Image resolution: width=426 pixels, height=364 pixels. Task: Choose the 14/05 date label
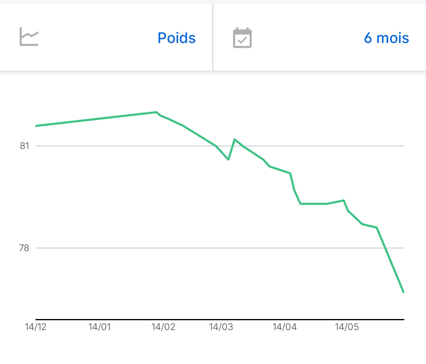pyautogui.click(x=347, y=327)
